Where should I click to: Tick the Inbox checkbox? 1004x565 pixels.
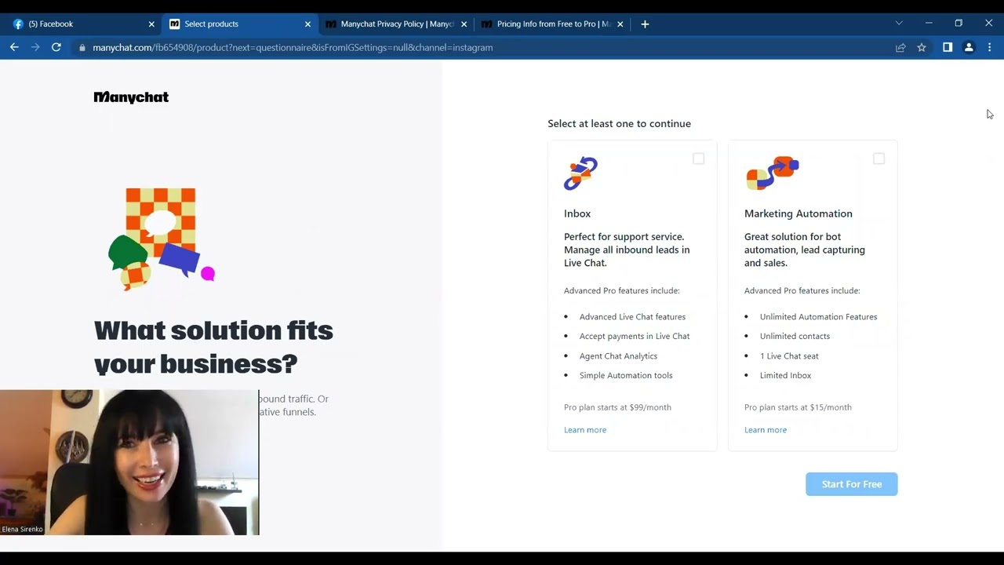[698, 159]
